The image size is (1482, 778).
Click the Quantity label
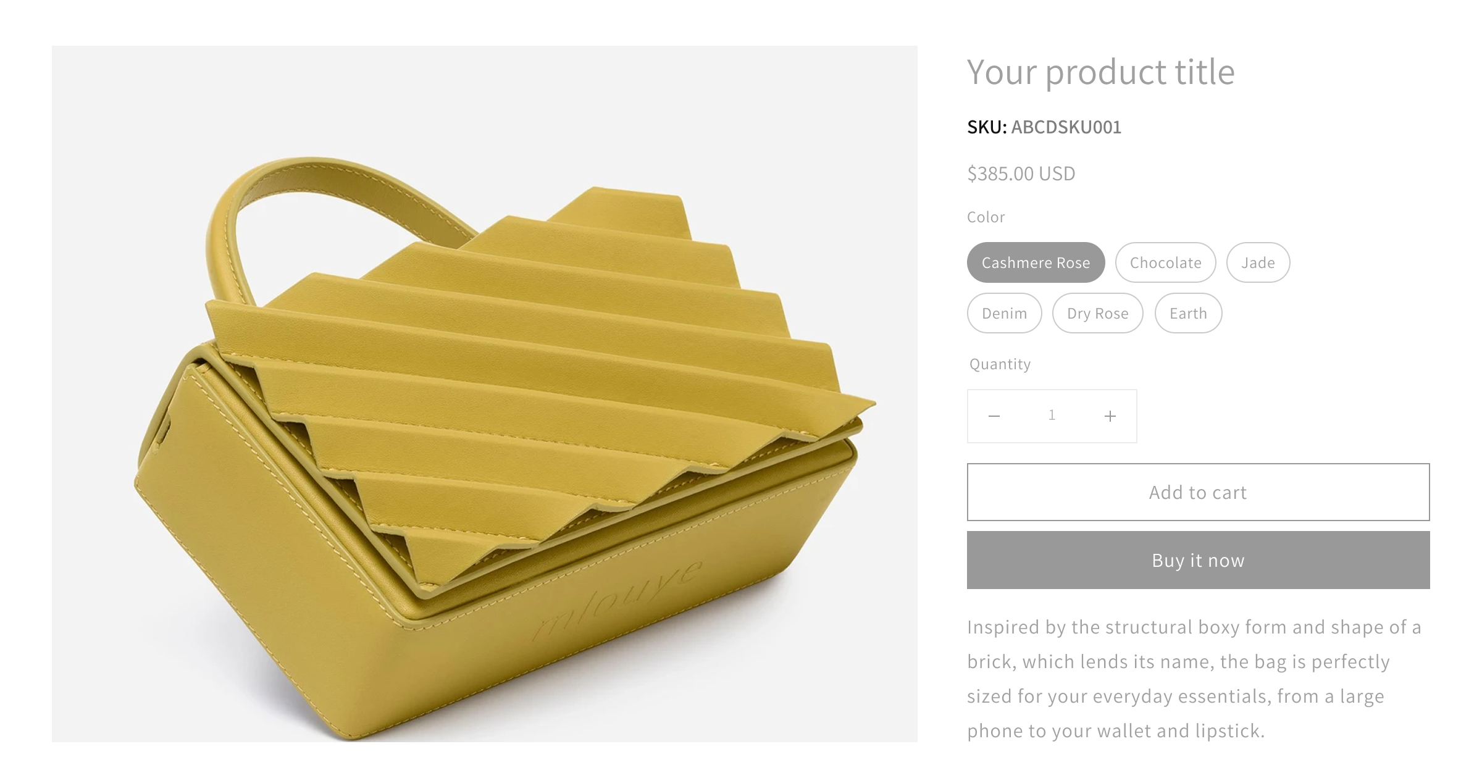[x=1000, y=364]
